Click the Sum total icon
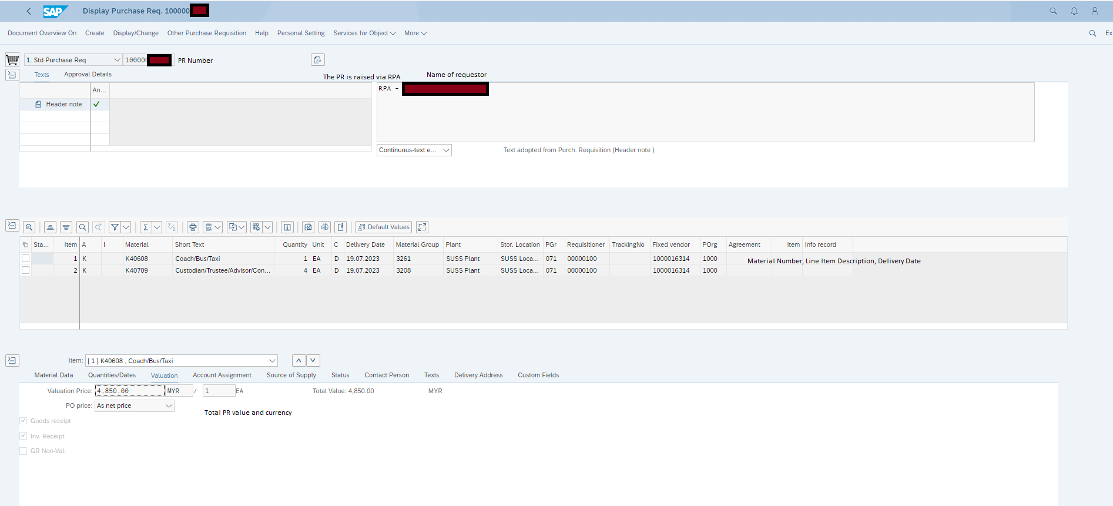This screenshot has height=506, width=1113. tap(146, 227)
